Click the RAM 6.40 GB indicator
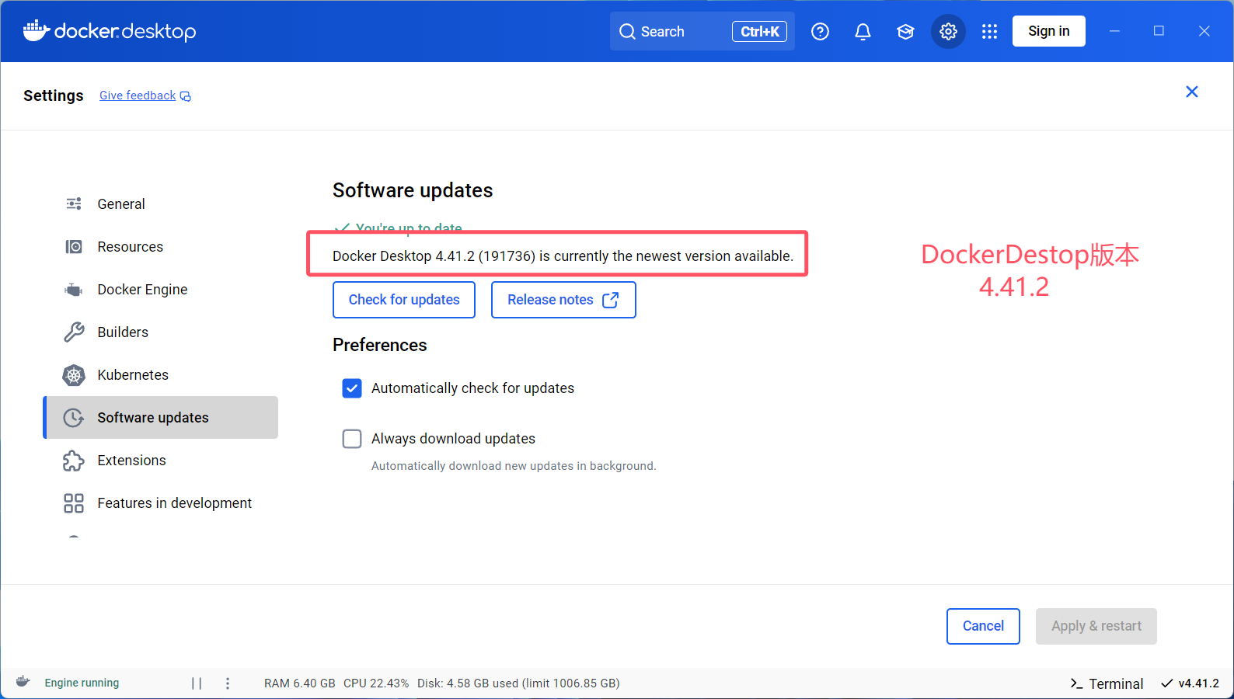This screenshot has height=699, width=1234. click(x=300, y=683)
